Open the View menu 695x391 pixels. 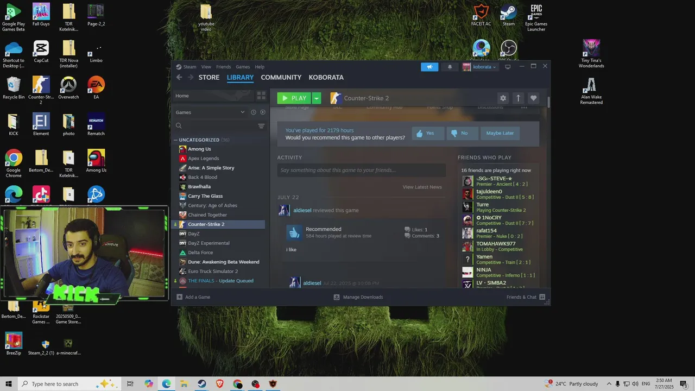click(206, 67)
